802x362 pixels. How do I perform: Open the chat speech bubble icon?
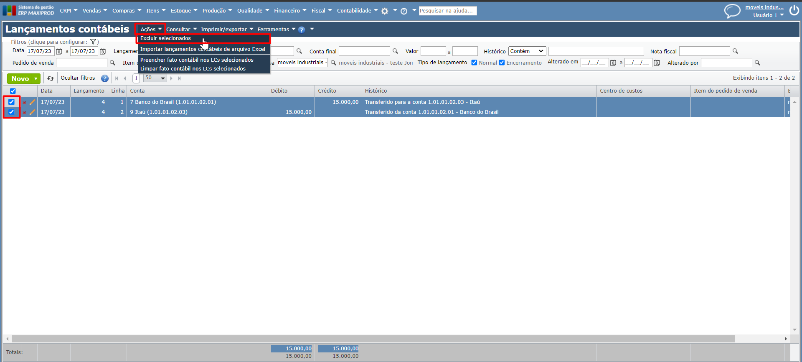coord(732,11)
